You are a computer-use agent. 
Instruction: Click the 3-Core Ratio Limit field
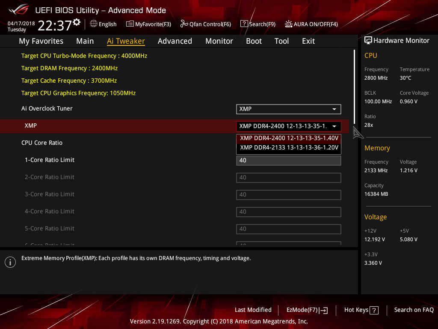289,195
